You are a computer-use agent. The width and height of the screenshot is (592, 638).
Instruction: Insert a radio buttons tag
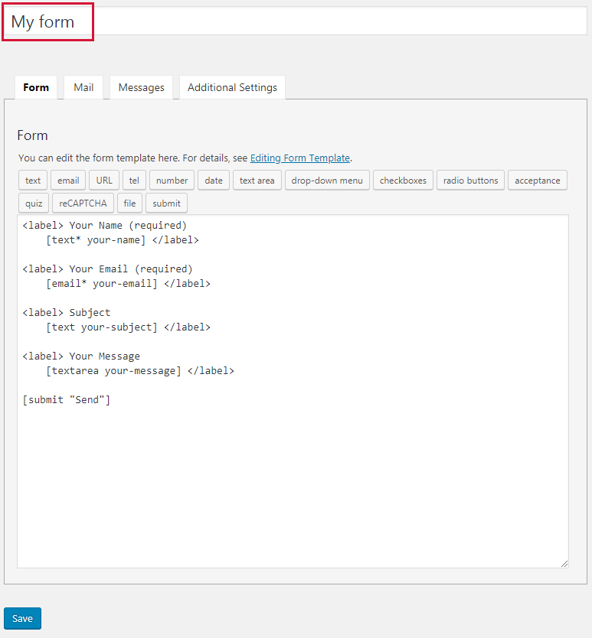click(x=470, y=181)
